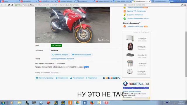Open file explorer folder in taskbar
The height and width of the screenshot is (105, 187).
pyautogui.click(x=20, y=103)
